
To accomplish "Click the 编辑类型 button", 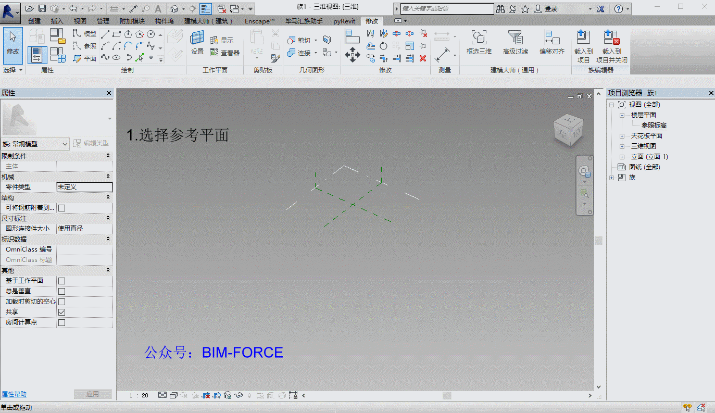I will point(91,143).
